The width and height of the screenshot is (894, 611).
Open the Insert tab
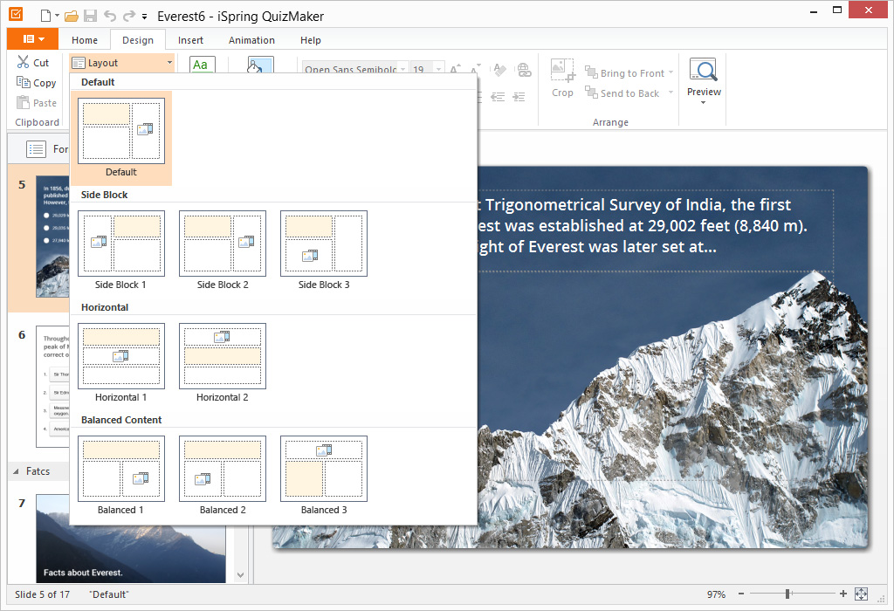[x=190, y=40]
